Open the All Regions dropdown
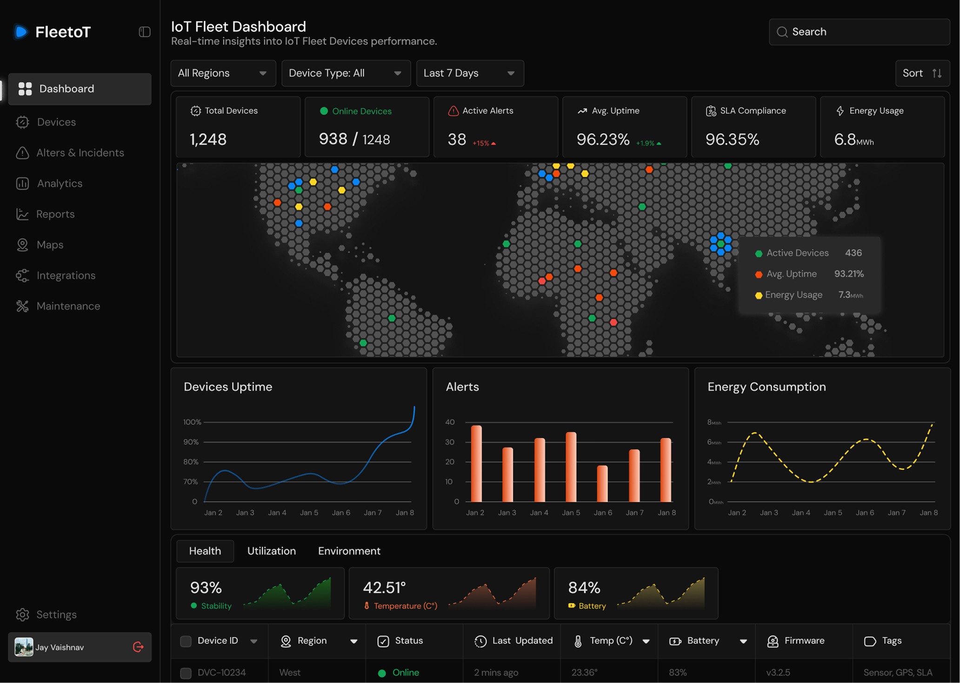The width and height of the screenshot is (960, 683). 223,73
